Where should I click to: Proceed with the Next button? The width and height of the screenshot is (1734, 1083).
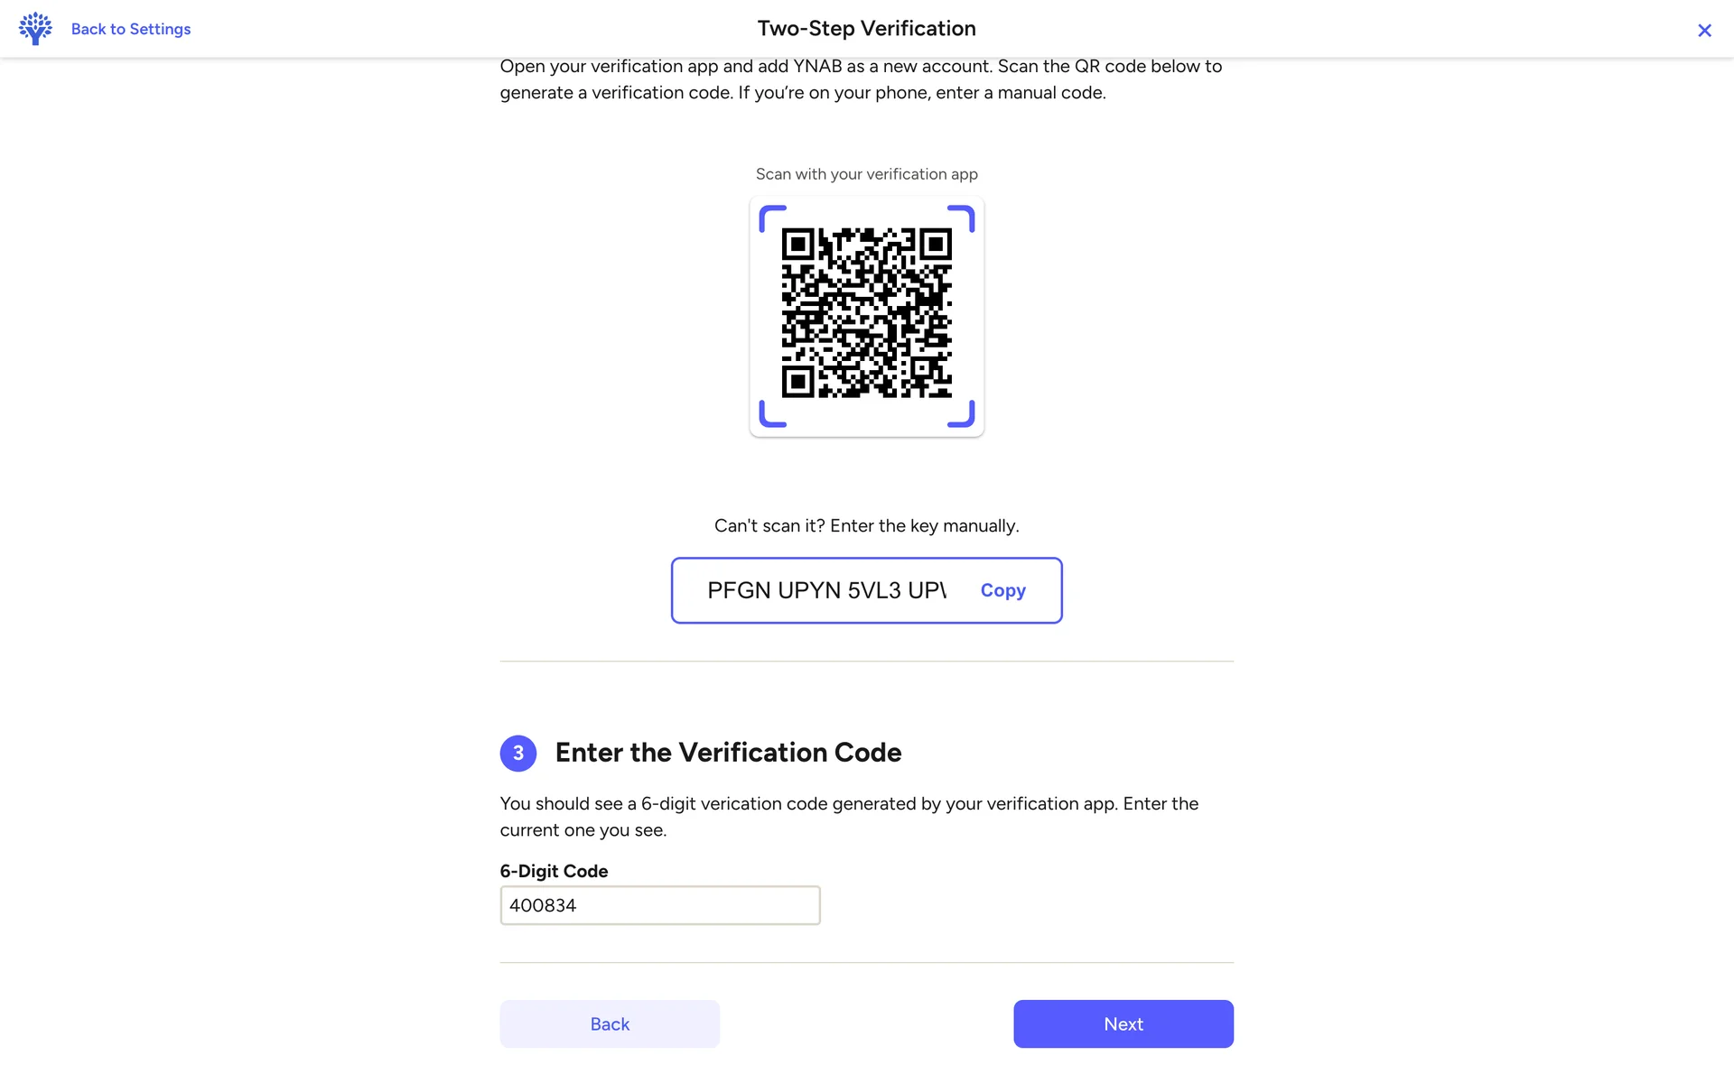[1123, 1023]
